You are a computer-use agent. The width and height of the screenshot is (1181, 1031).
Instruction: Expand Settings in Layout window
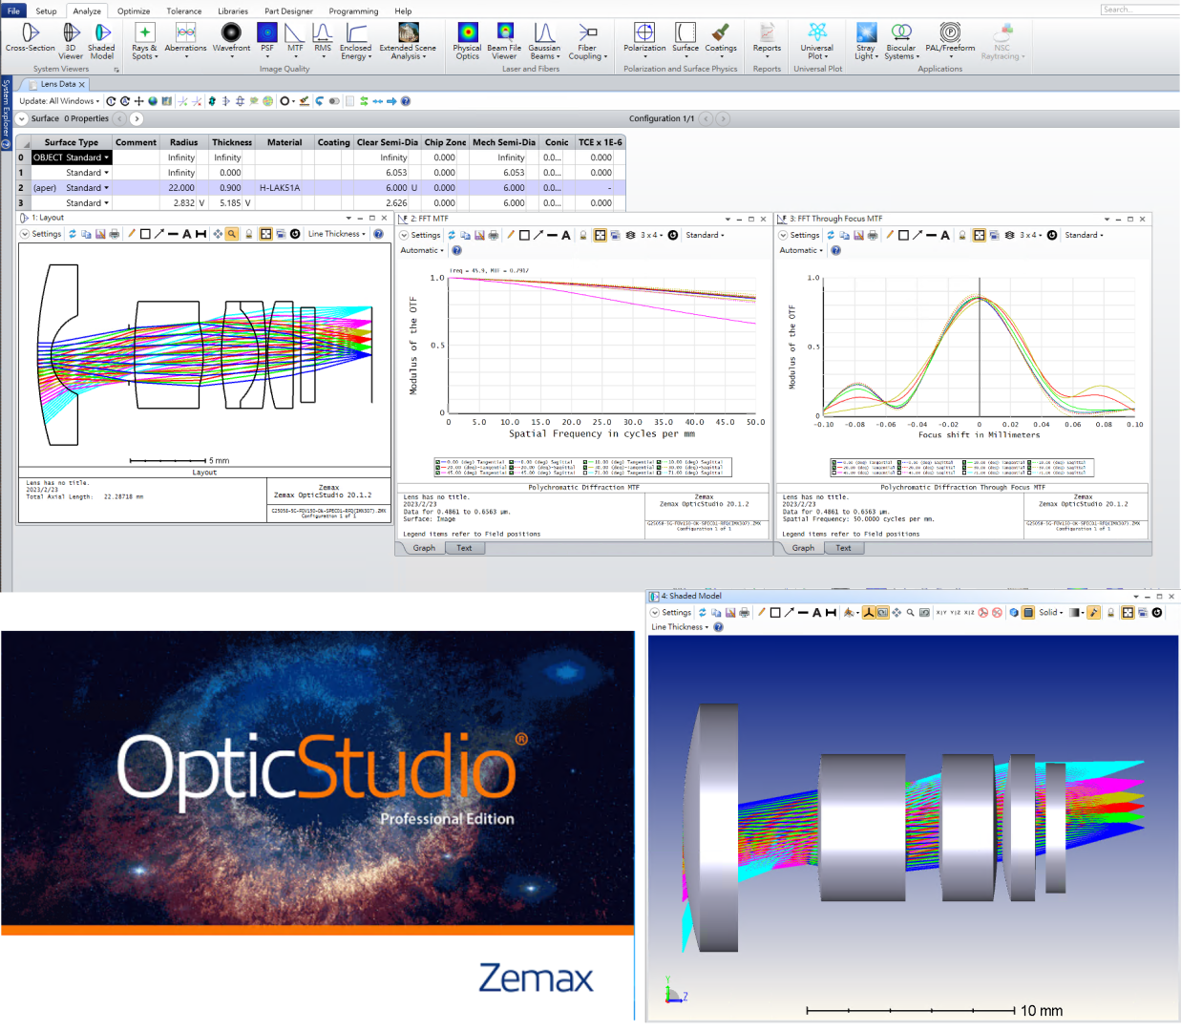pyautogui.click(x=40, y=234)
